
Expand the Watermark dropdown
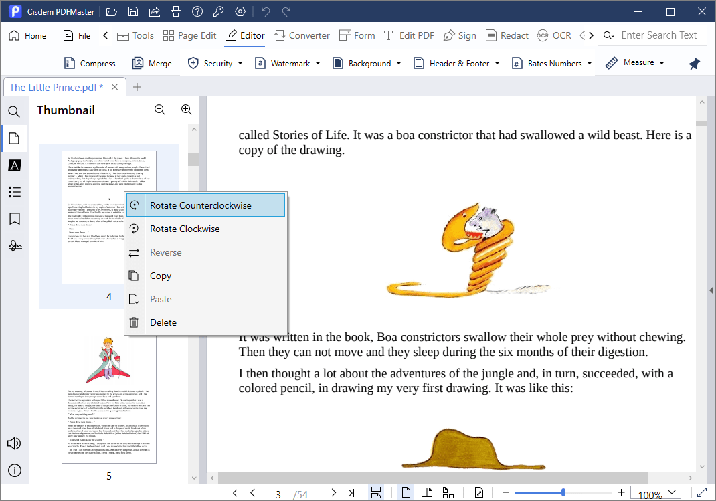[x=317, y=64]
